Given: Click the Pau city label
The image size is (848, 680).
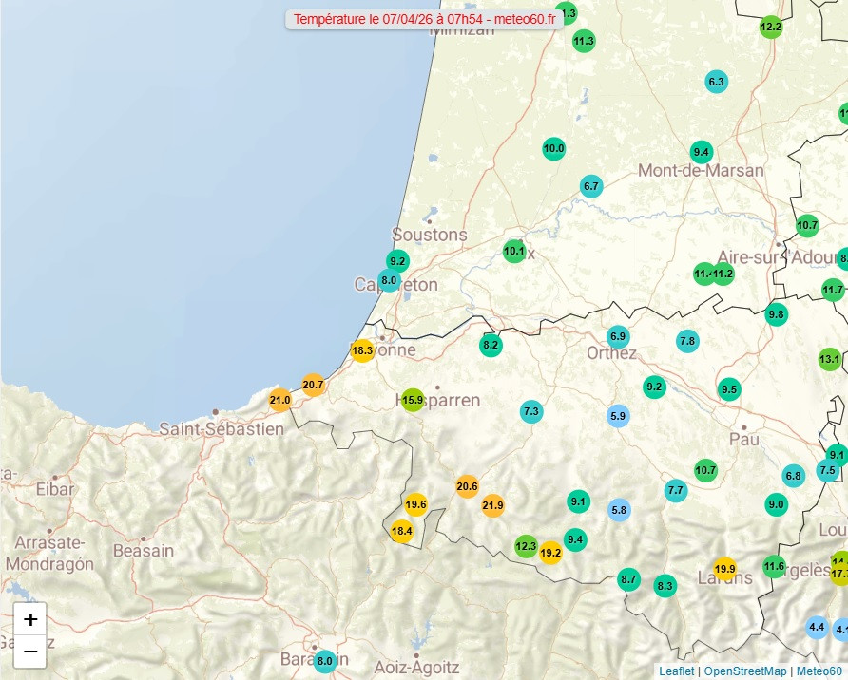Looking at the screenshot, I should coord(744,439).
